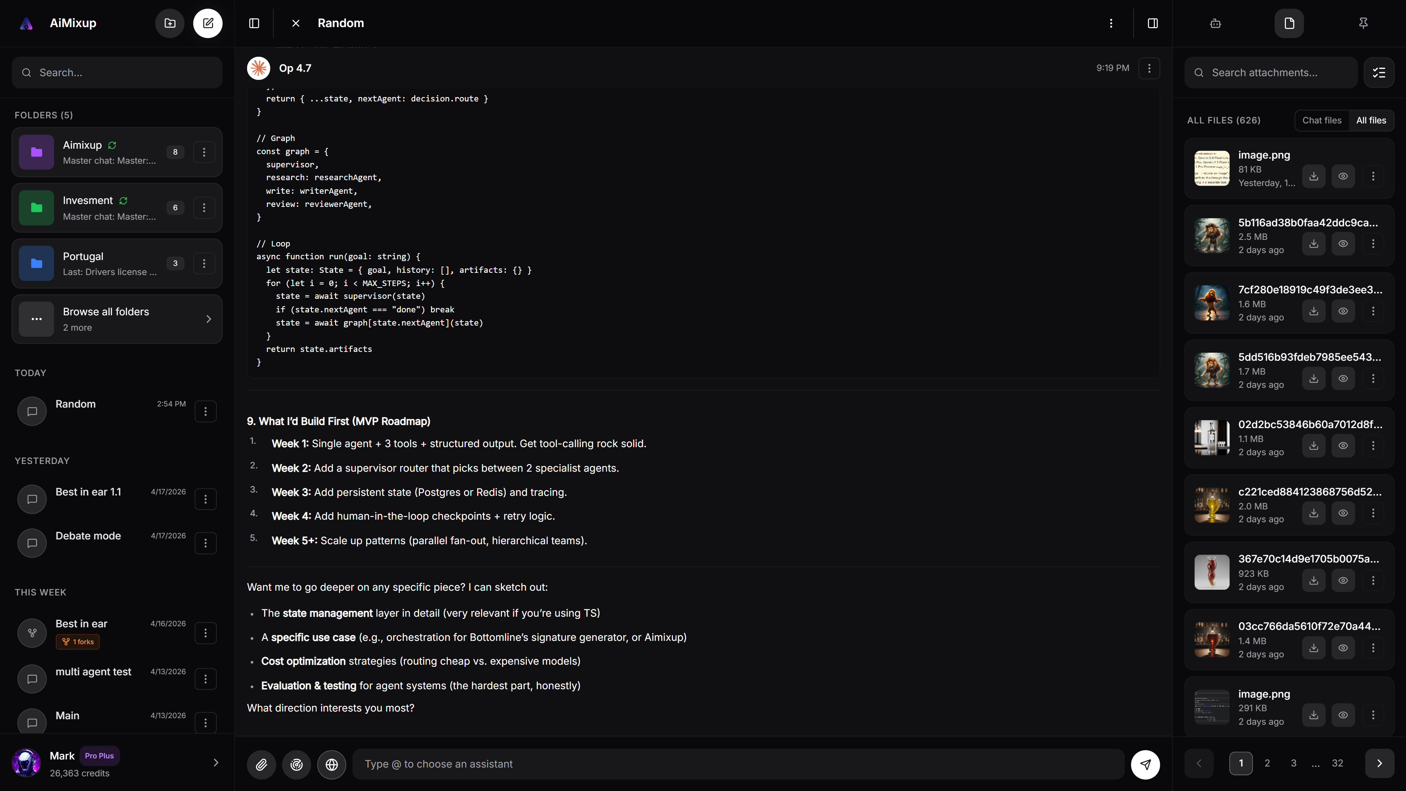Toggle the right side panel
Viewport: 1406px width, 791px height.
click(x=1152, y=23)
